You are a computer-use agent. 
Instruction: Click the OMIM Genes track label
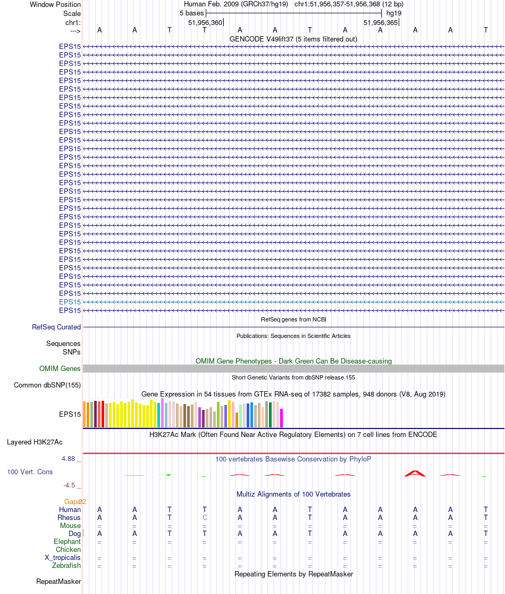tap(60, 369)
